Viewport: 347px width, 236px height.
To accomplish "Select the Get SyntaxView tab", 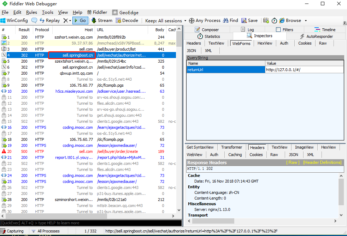I will (200, 147).
